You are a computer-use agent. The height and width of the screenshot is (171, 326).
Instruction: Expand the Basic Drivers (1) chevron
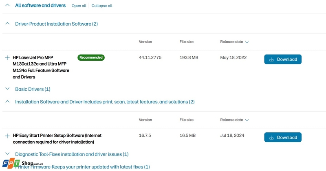(7, 89)
